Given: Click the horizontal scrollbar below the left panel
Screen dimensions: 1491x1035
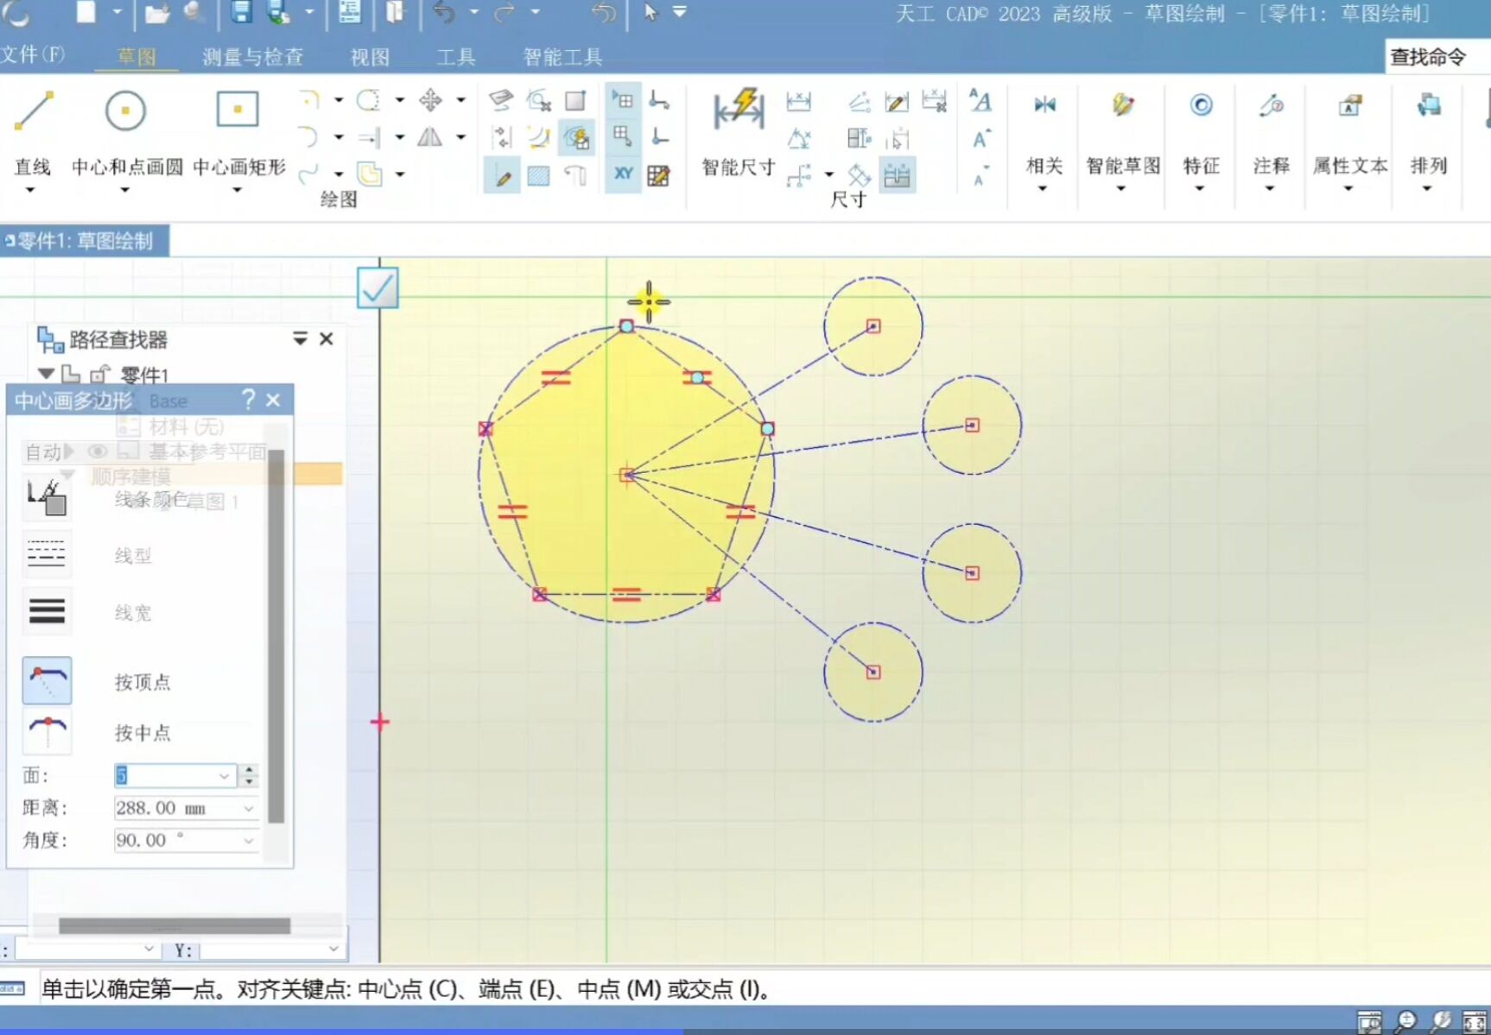Looking at the screenshot, I should click(x=174, y=926).
